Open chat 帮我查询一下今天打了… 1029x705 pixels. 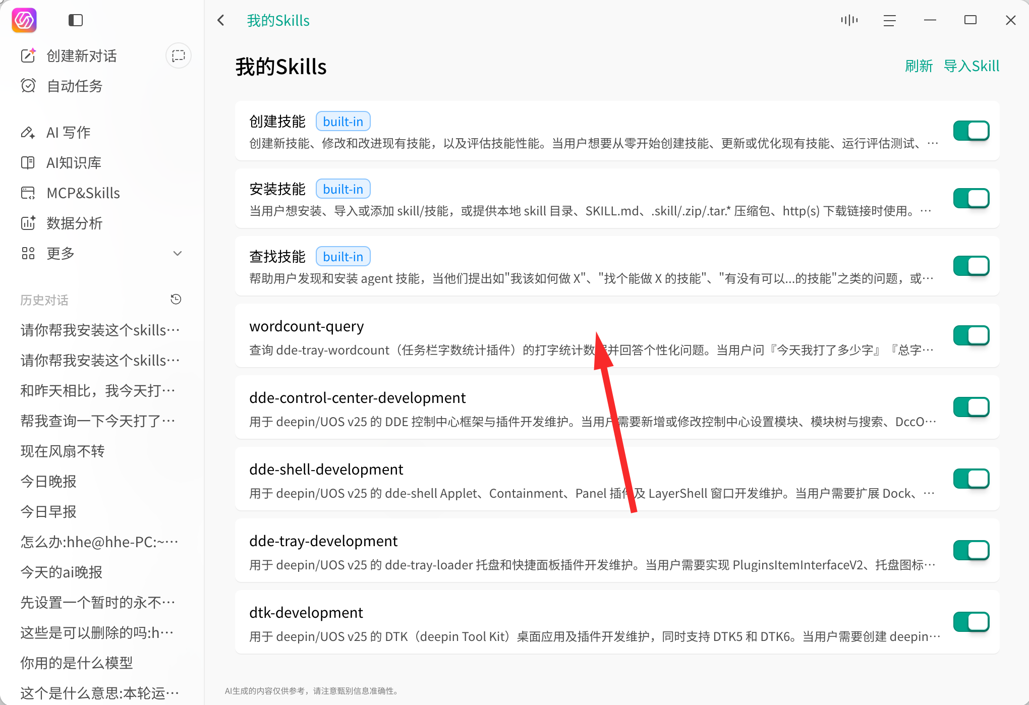coord(98,421)
